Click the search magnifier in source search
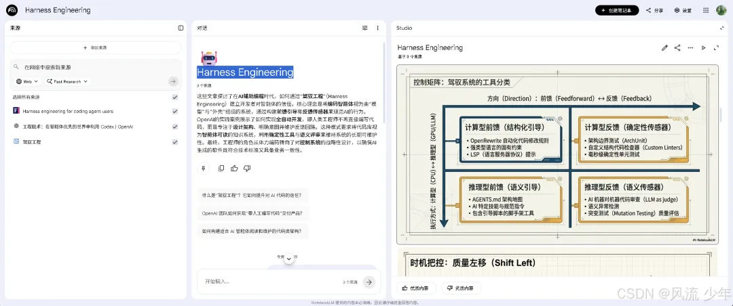The image size is (733, 306). point(16,67)
